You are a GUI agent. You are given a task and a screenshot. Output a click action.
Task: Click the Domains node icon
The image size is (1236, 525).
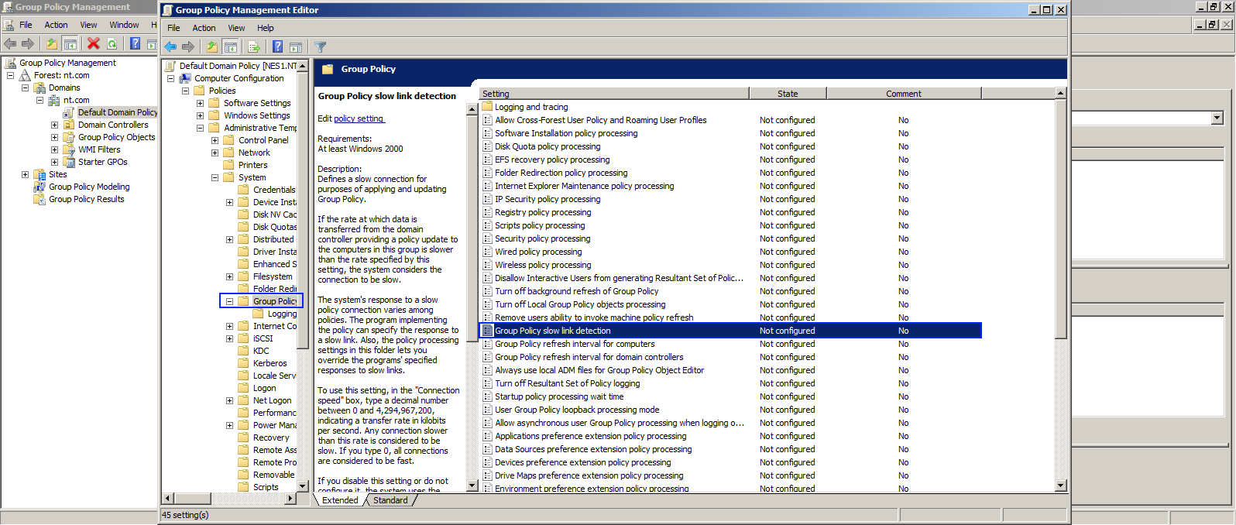tap(39, 87)
